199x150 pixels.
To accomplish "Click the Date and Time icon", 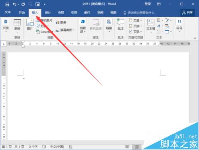I will [x=167, y=26].
